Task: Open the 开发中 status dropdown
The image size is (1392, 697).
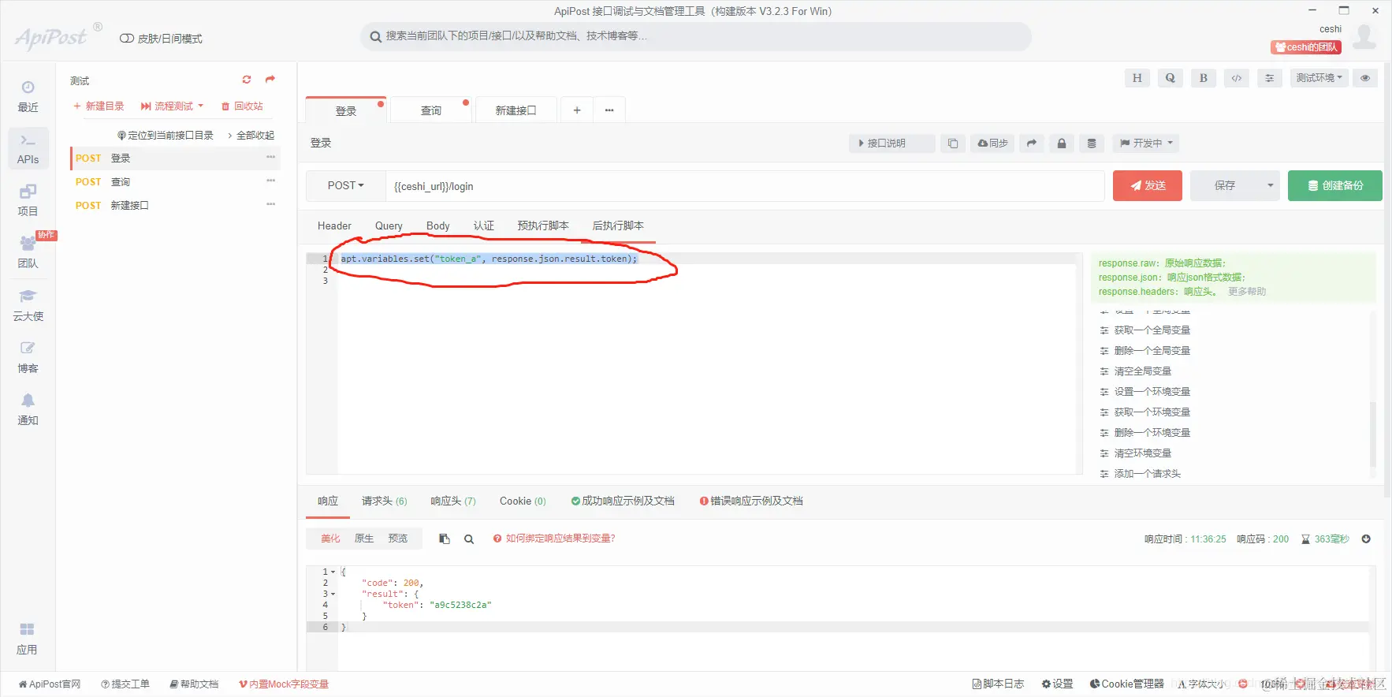Action: [x=1147, y=143]
